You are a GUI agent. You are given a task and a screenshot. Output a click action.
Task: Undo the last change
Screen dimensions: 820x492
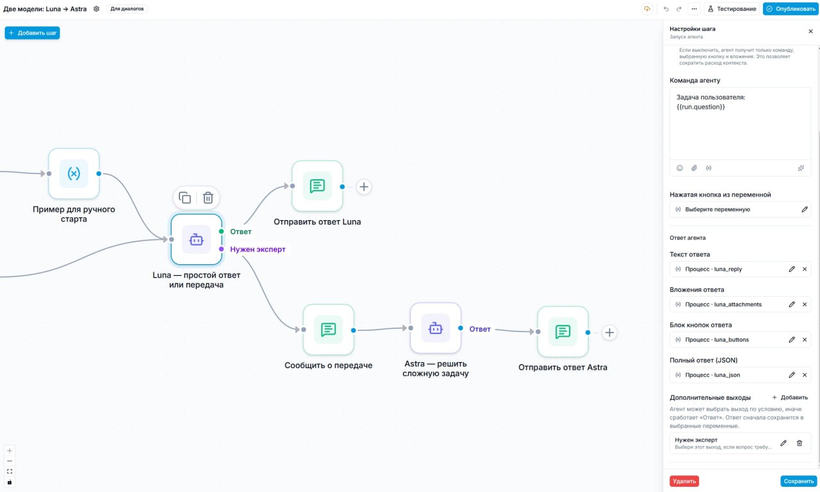pos(666,9)
